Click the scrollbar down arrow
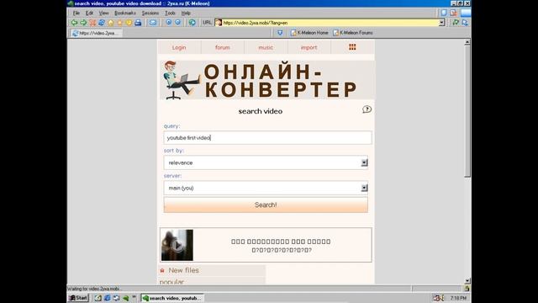Screen dimensions: 538x303 click(467, 281)
